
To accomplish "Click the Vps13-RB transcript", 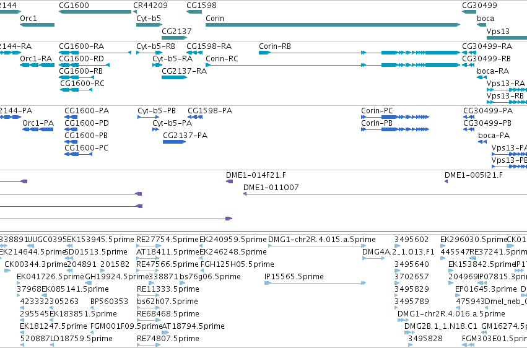I will pos(507,102).
